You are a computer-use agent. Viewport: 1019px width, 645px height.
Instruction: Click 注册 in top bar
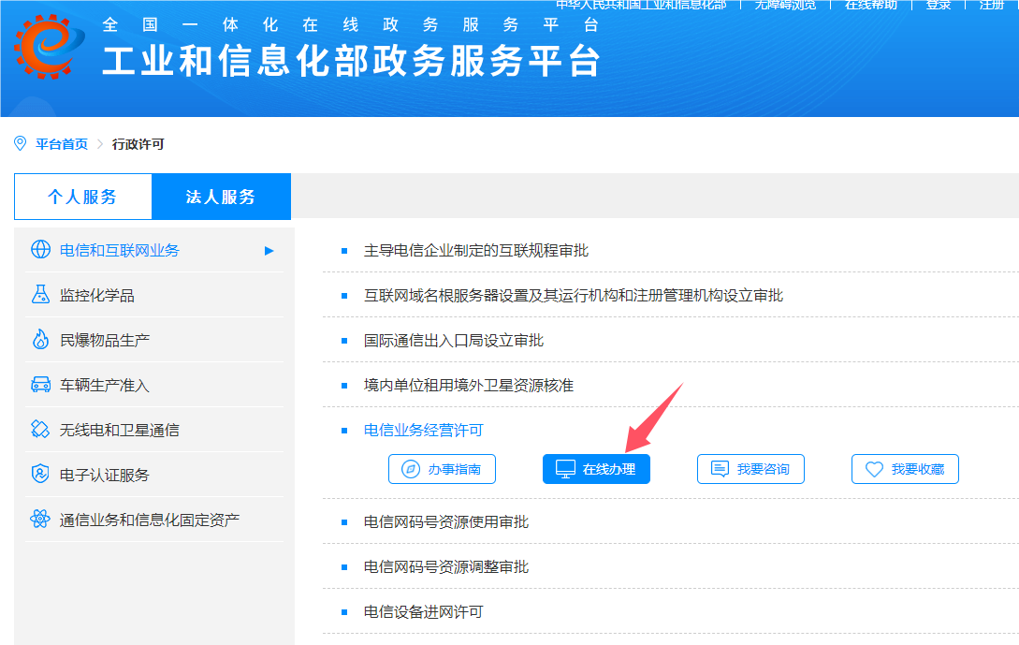[992, 5]
